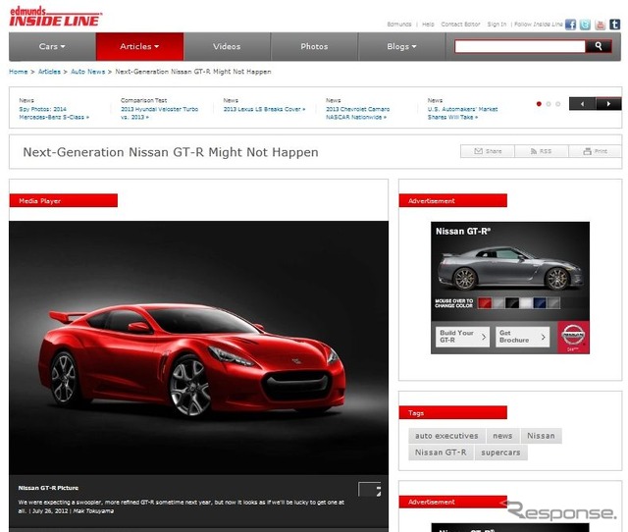Open the YouTube follow icon
628x532 pixels.
[600, 25]
